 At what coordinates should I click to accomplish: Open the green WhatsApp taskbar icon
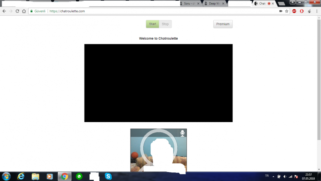point(79,176)
